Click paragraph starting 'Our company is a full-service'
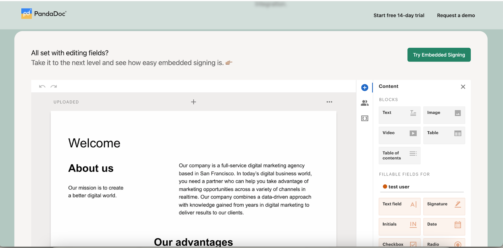The width and height of the screenshot is (503, 248). (245, 189)
